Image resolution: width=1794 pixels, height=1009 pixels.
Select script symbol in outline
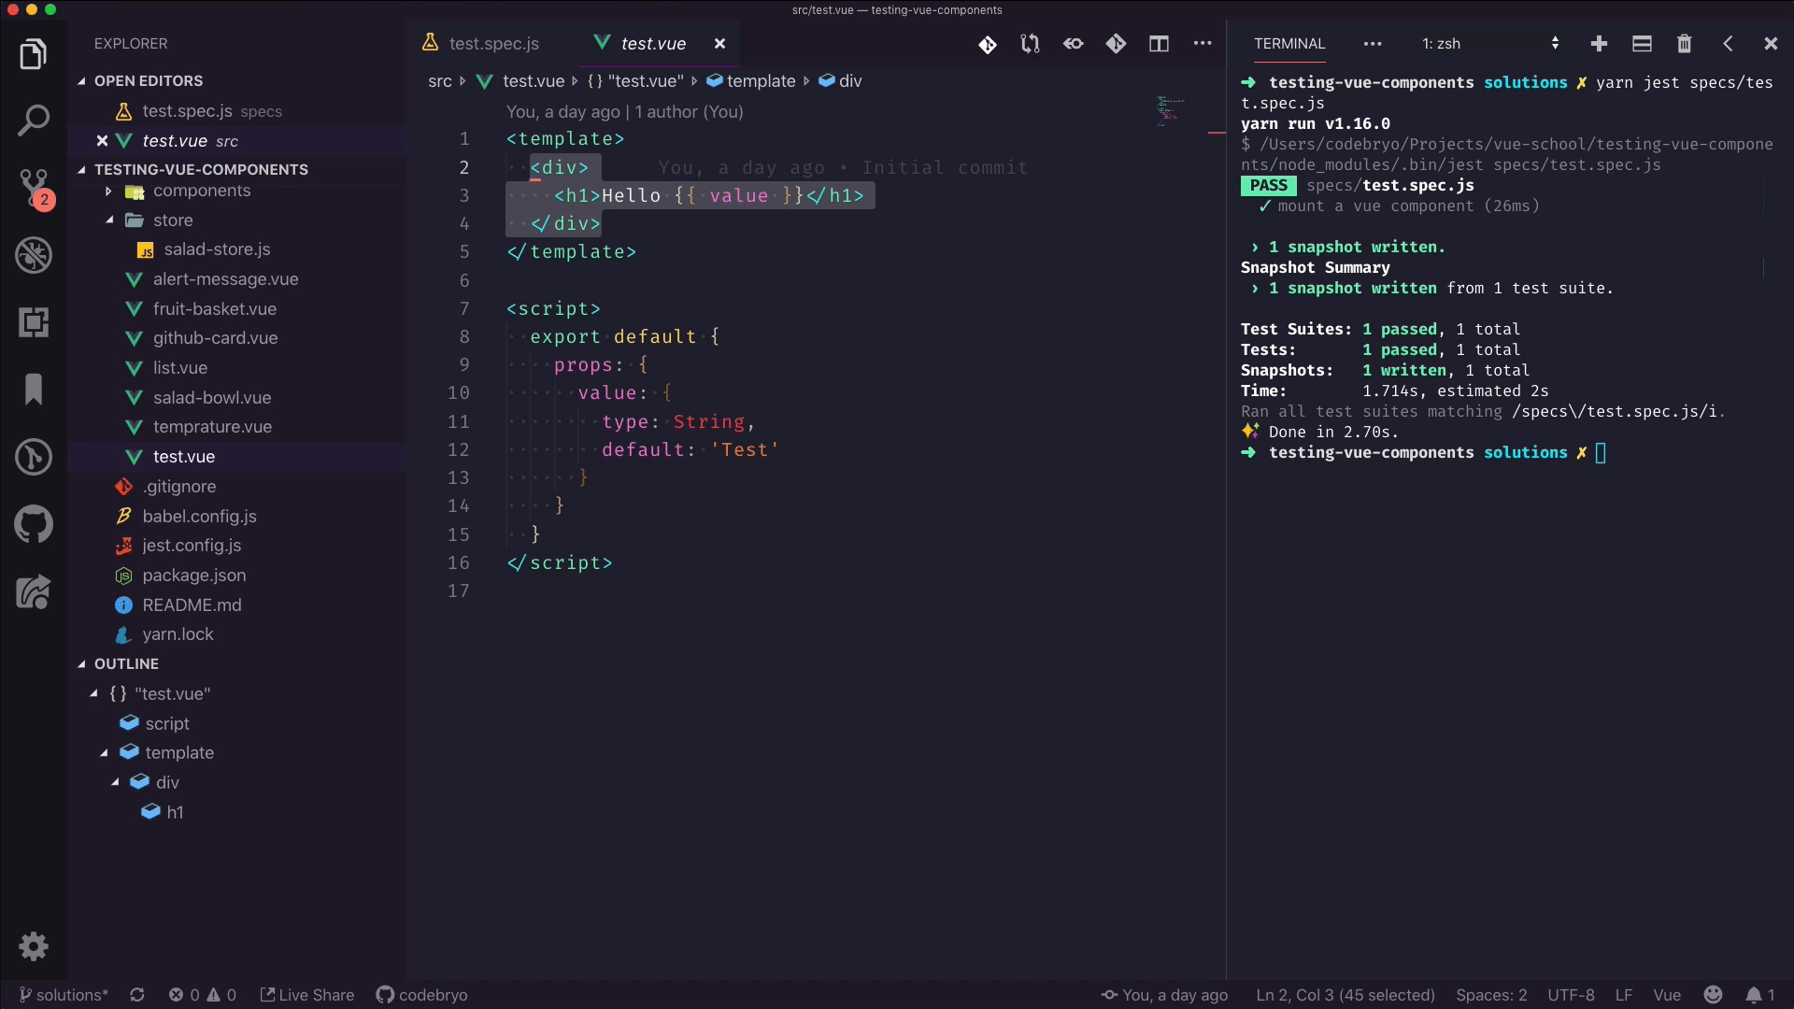pos(167,724)
